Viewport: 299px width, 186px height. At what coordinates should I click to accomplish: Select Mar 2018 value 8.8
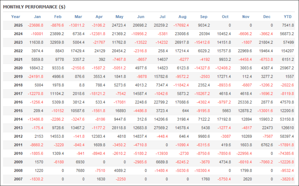(x=81, y=85)
